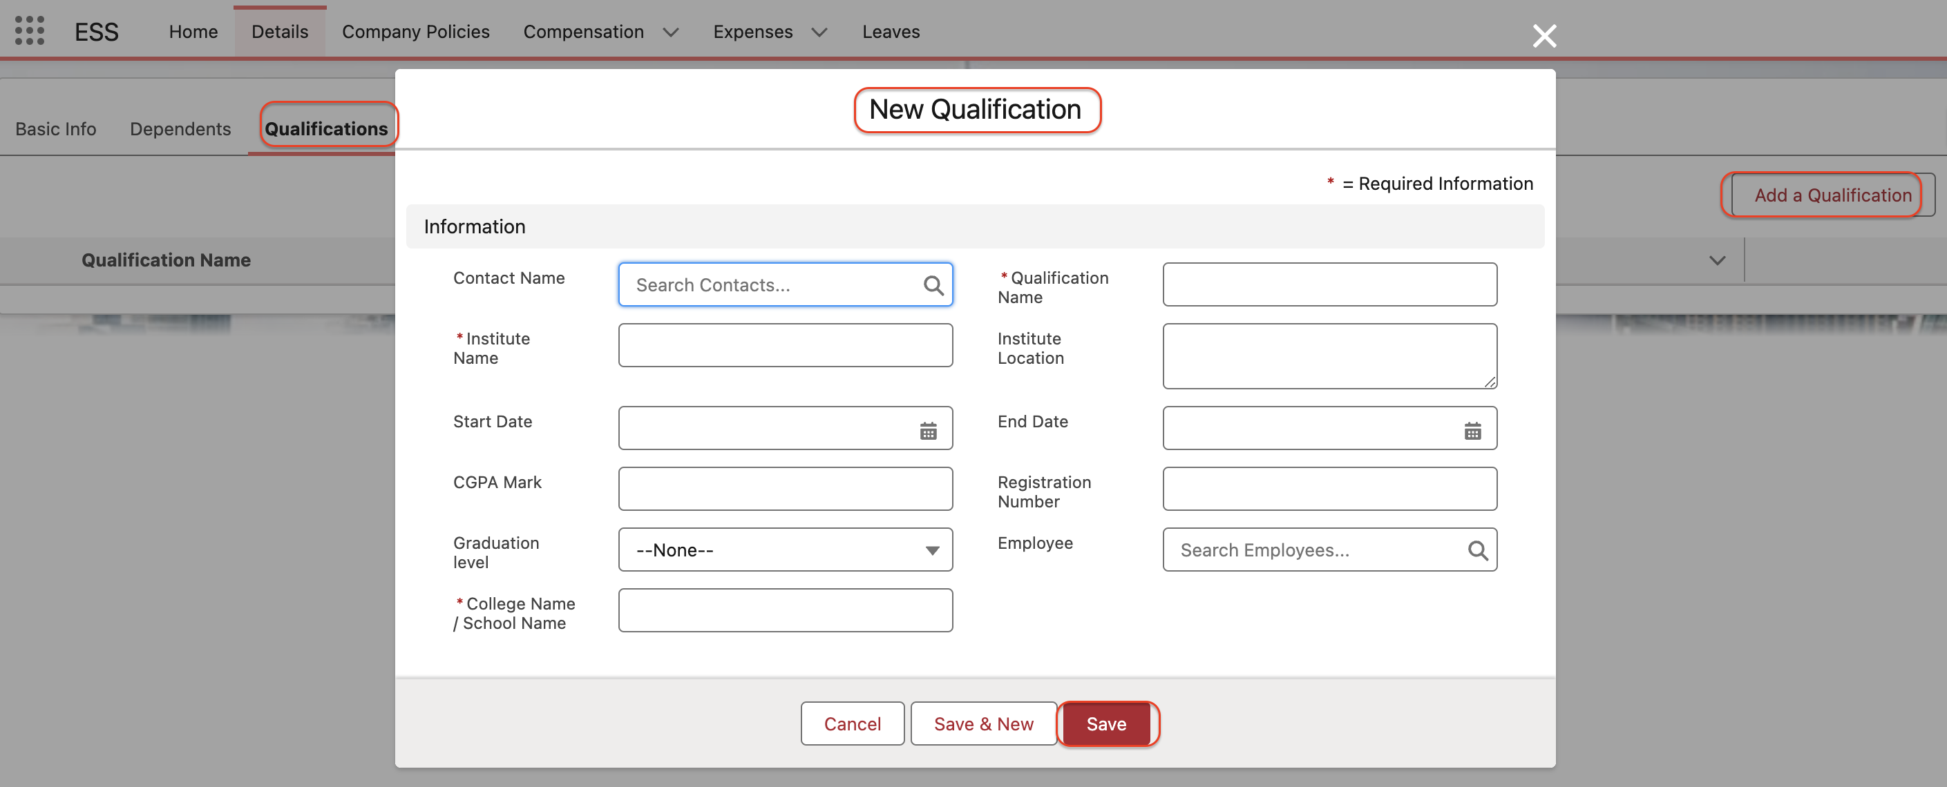The width and height of the screenshot is (1947, 787).
Task: Click the Add a Qualification button
Action: [x=1832, y=195]
